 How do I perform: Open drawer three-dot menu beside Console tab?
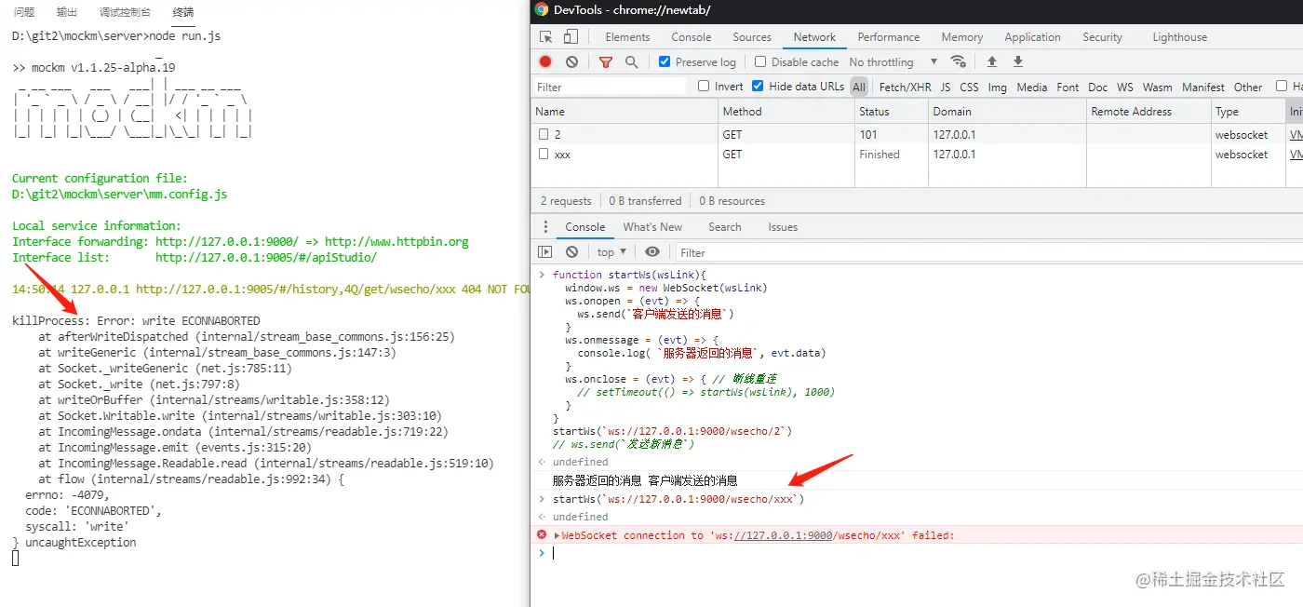545,227
